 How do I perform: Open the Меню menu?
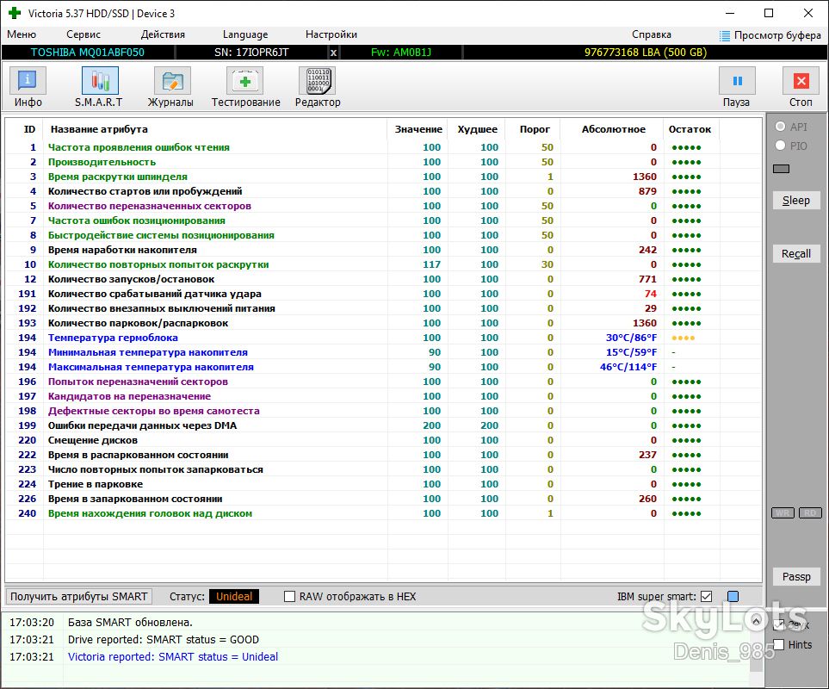point(22,34)
